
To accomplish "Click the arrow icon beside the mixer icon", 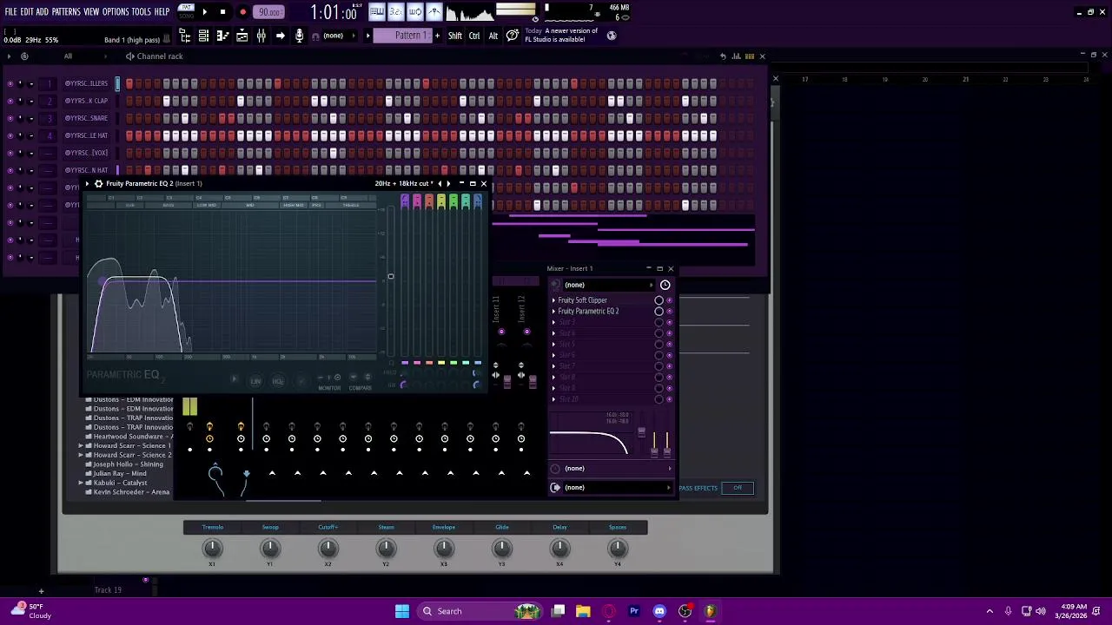I will point(280,36).
